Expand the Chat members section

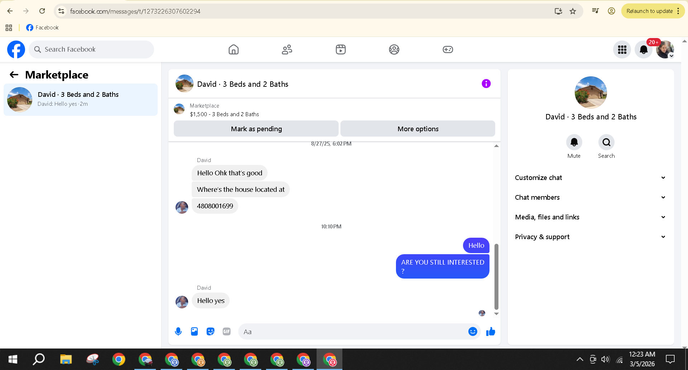(x=591, y=198)
